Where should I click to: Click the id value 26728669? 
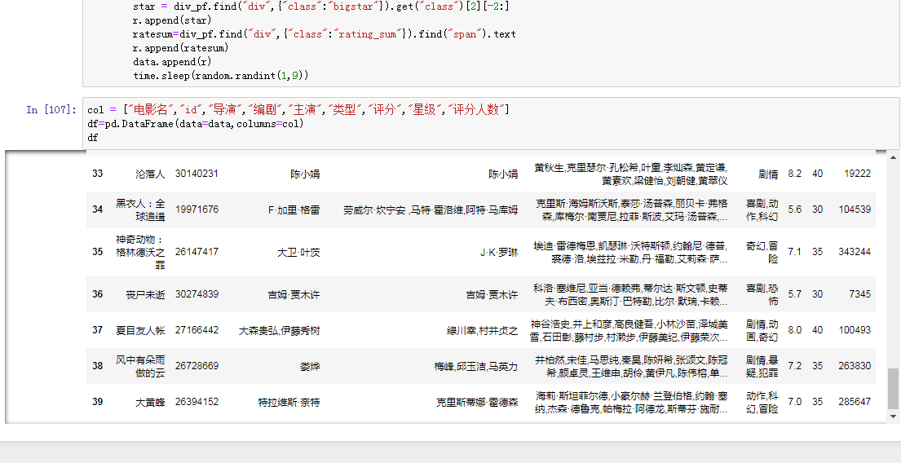click(197, 365)
